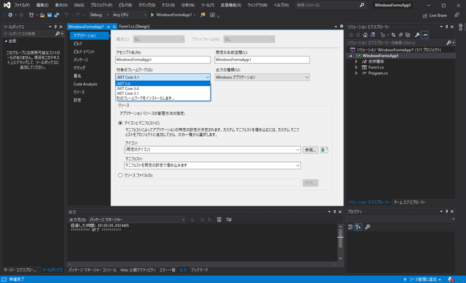
Task: Switch to the パッケージ マネージャー コンソール tab
Action: coord(93,270)
